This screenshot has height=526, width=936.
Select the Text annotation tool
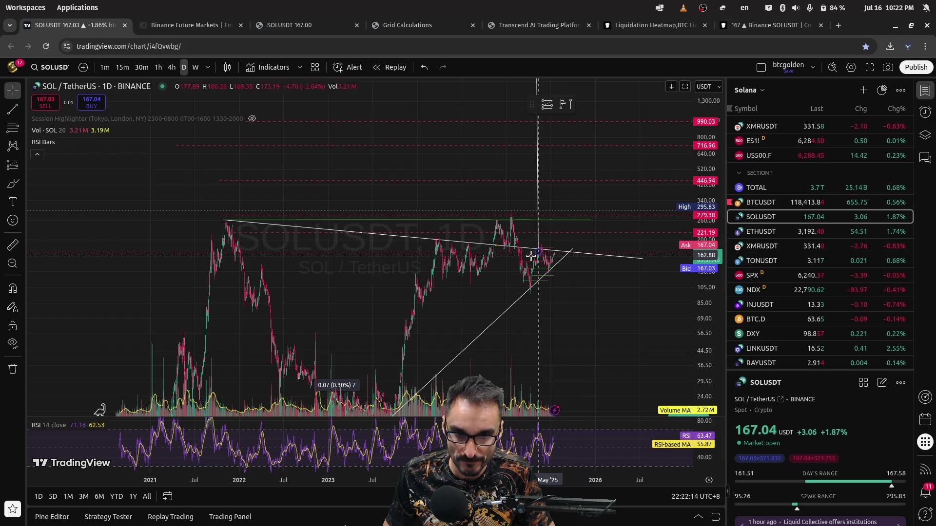(x=12, y=202)
